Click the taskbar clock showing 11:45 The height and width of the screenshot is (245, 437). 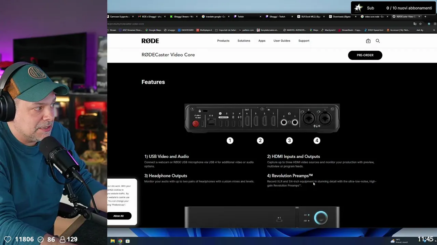[x=425, y=239]
